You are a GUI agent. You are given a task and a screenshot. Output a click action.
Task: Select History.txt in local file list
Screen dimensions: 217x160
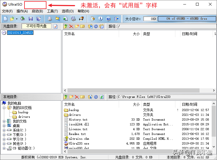click(x=78, y=120)
